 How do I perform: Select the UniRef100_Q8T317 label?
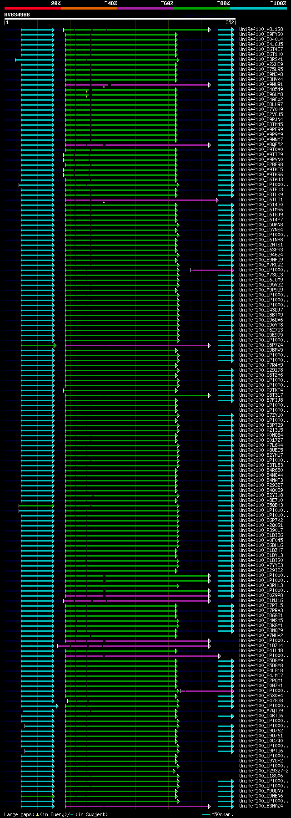(261, 395)
